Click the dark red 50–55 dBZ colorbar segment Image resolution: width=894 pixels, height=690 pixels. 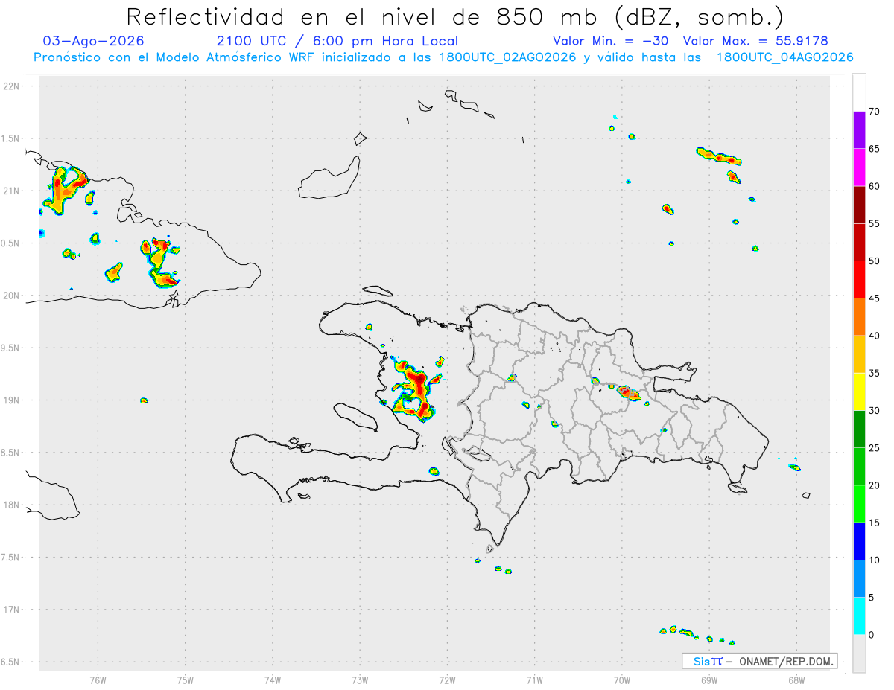click(x=859, y=242)
